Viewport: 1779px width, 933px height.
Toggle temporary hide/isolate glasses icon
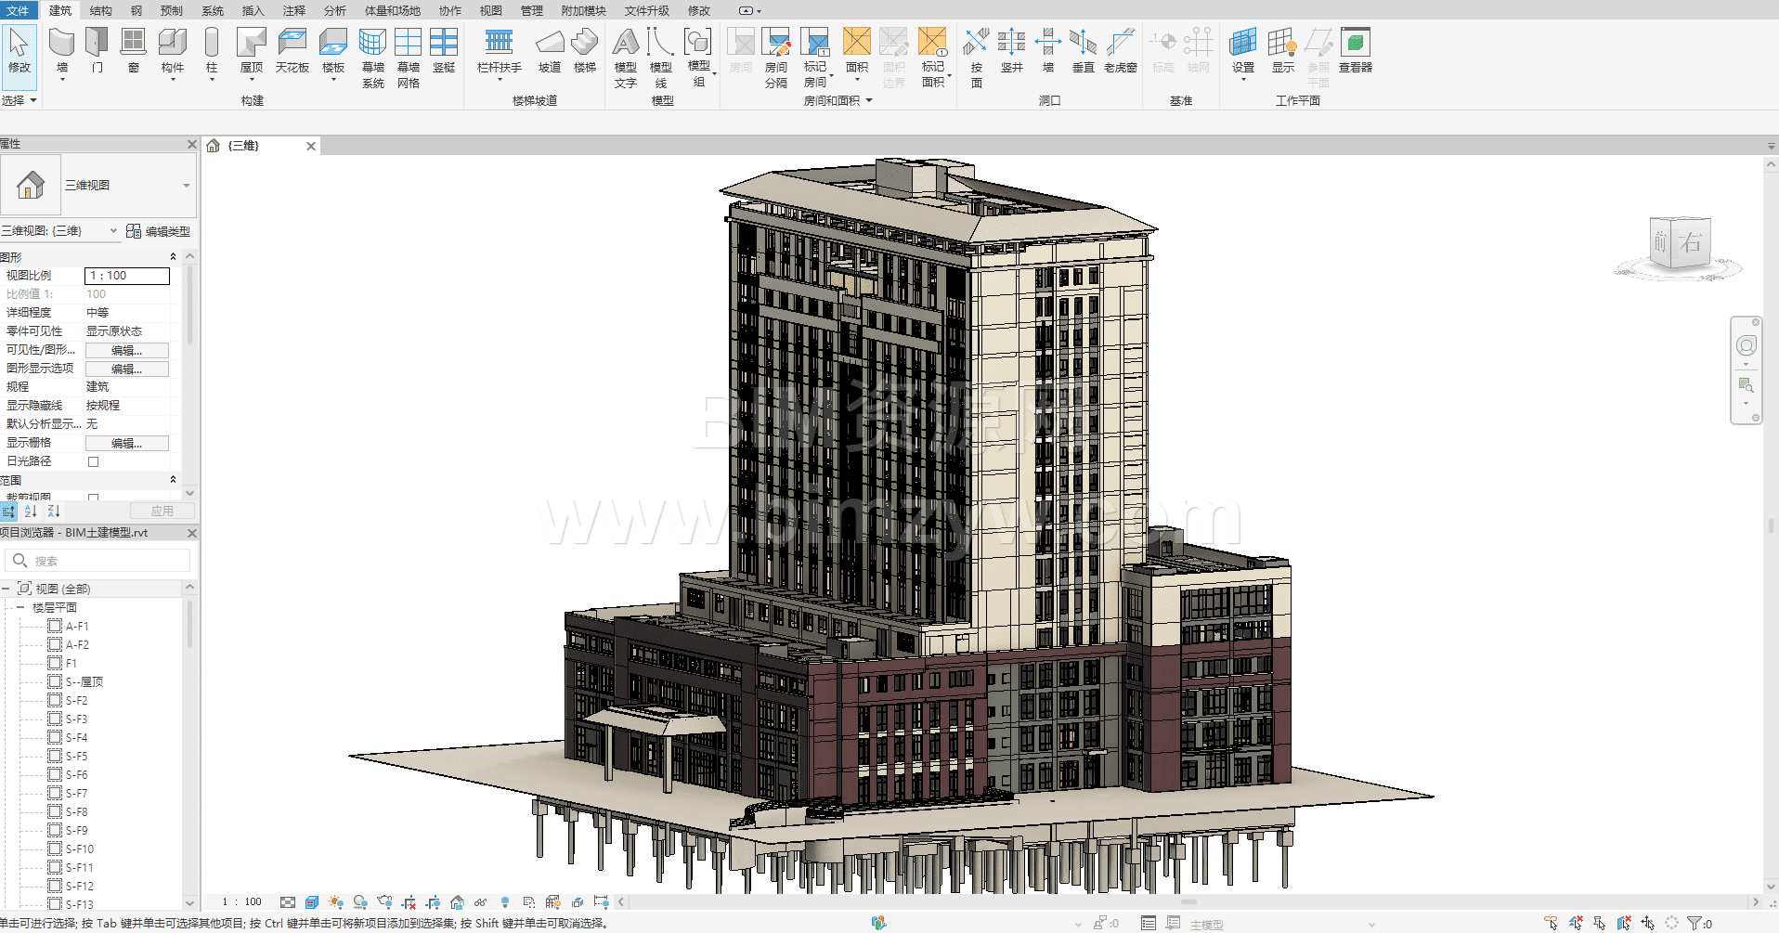coord(480,902)
